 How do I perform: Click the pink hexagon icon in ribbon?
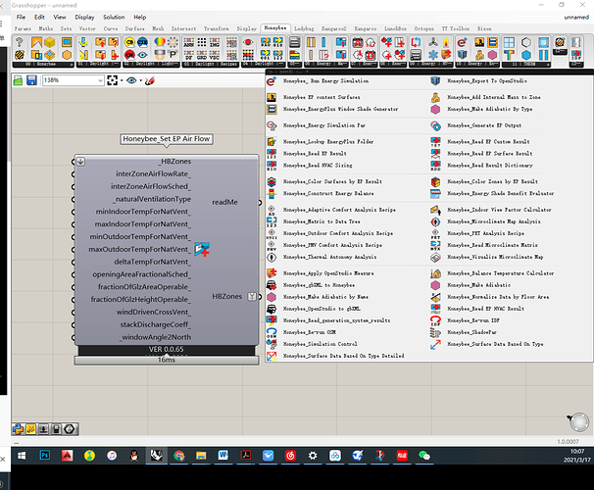click(x=492, y=55)
